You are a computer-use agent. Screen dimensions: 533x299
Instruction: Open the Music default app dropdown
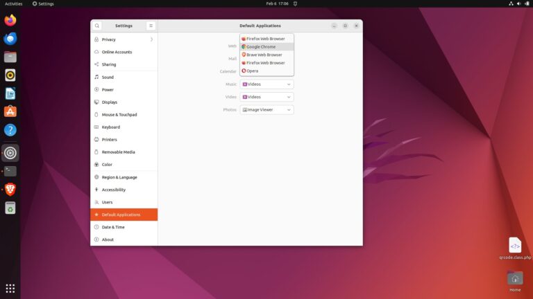click(266, 84)
